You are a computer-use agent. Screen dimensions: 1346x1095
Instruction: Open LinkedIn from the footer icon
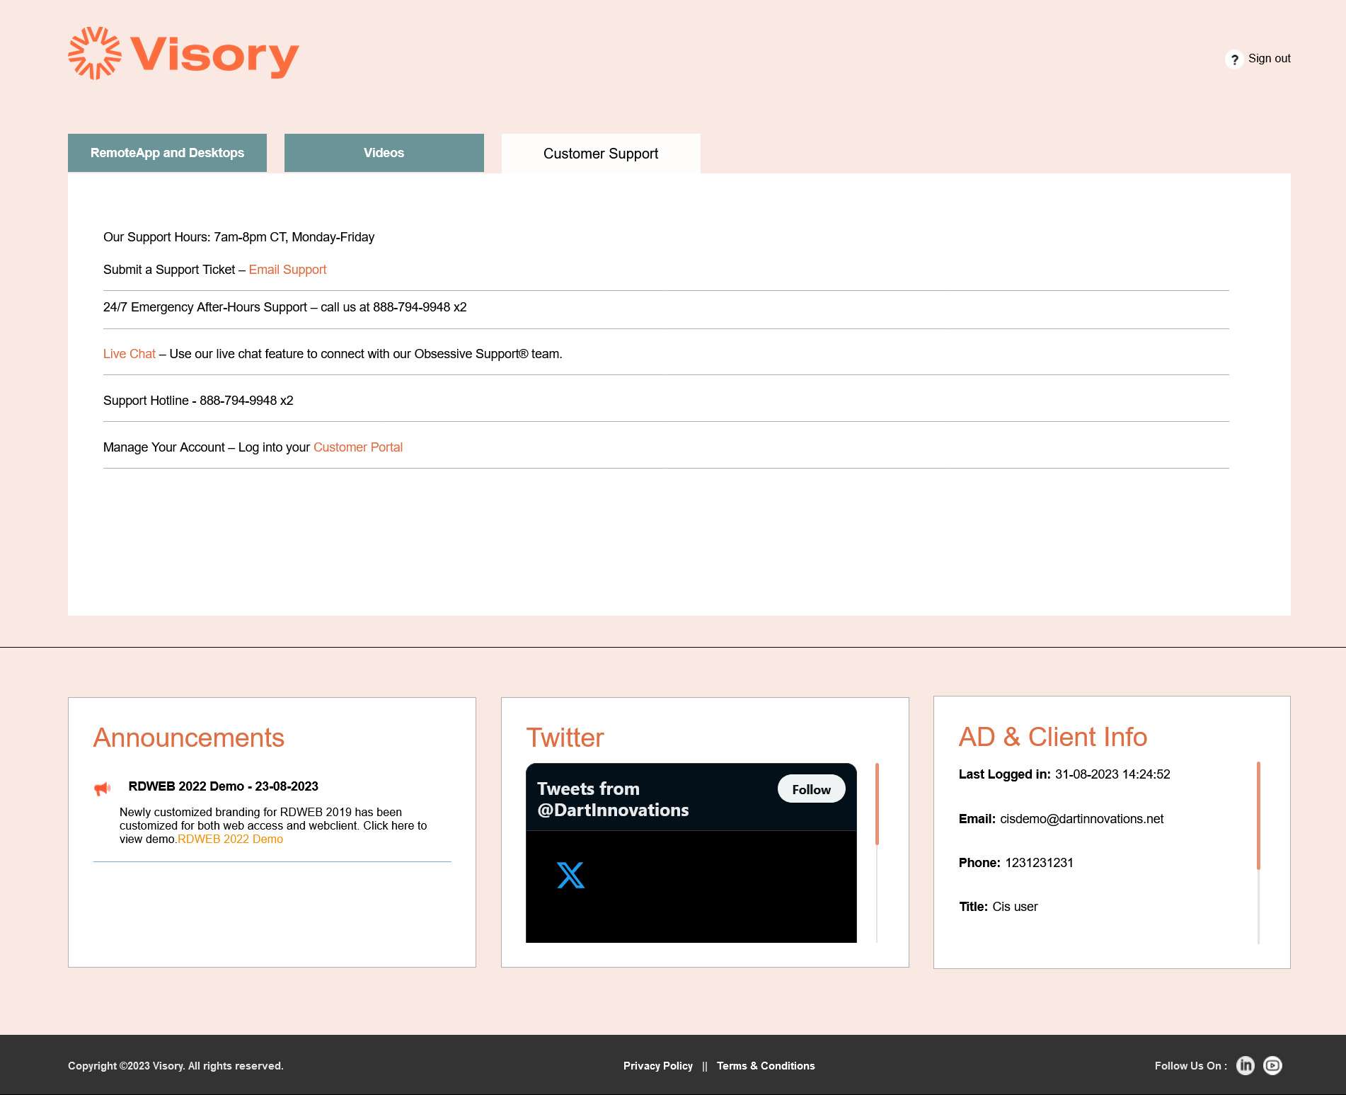coord(1246,1065)
